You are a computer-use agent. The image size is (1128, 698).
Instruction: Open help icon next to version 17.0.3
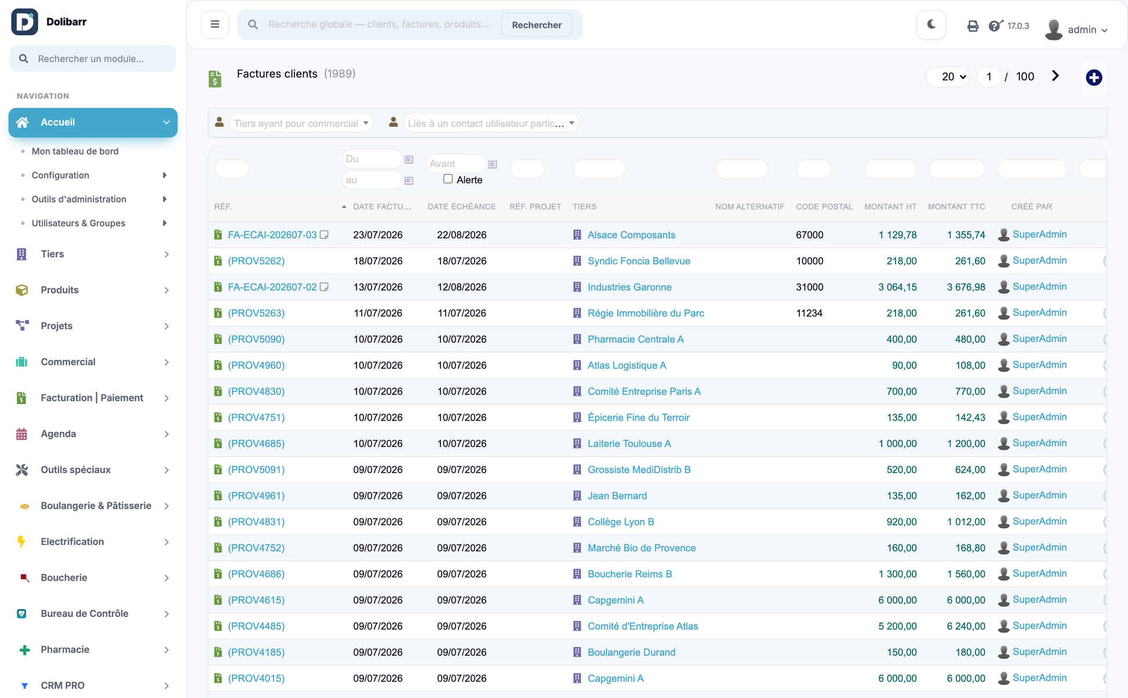click(995, 26)
